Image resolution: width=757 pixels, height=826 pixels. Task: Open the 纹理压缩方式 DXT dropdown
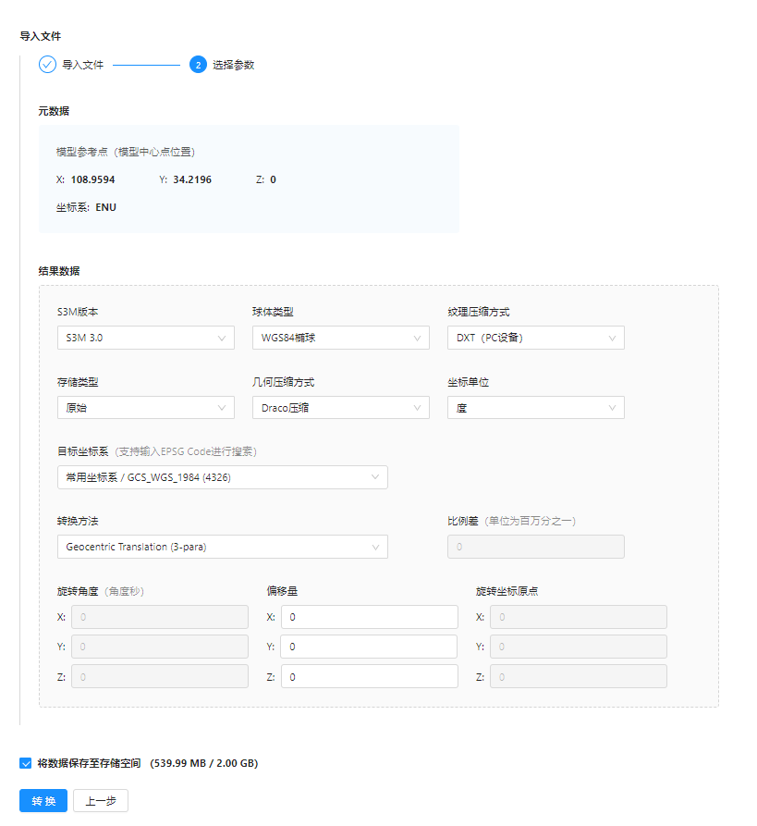click(x=535, y=338)
